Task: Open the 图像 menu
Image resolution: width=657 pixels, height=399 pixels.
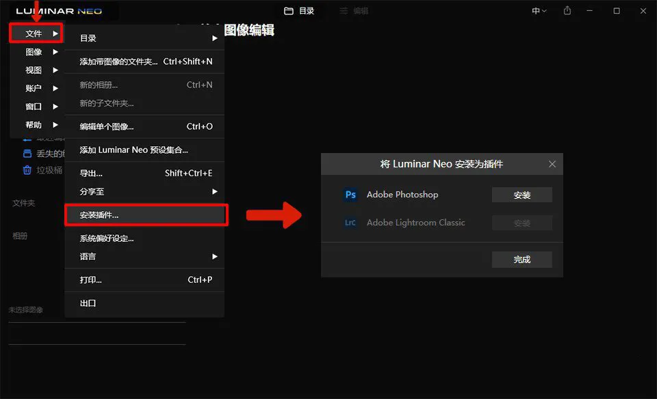Action: click(34, 52)
